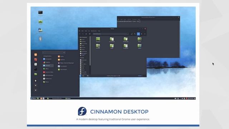The image size is (229, 129).
Task: Open Firefox from the menu favorites column
Action: pyautogui.click(x=36, y=54)
